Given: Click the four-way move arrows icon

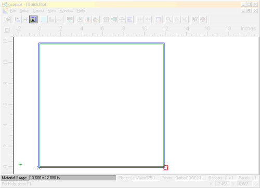Looking at the screenshot, I should 122,19.
